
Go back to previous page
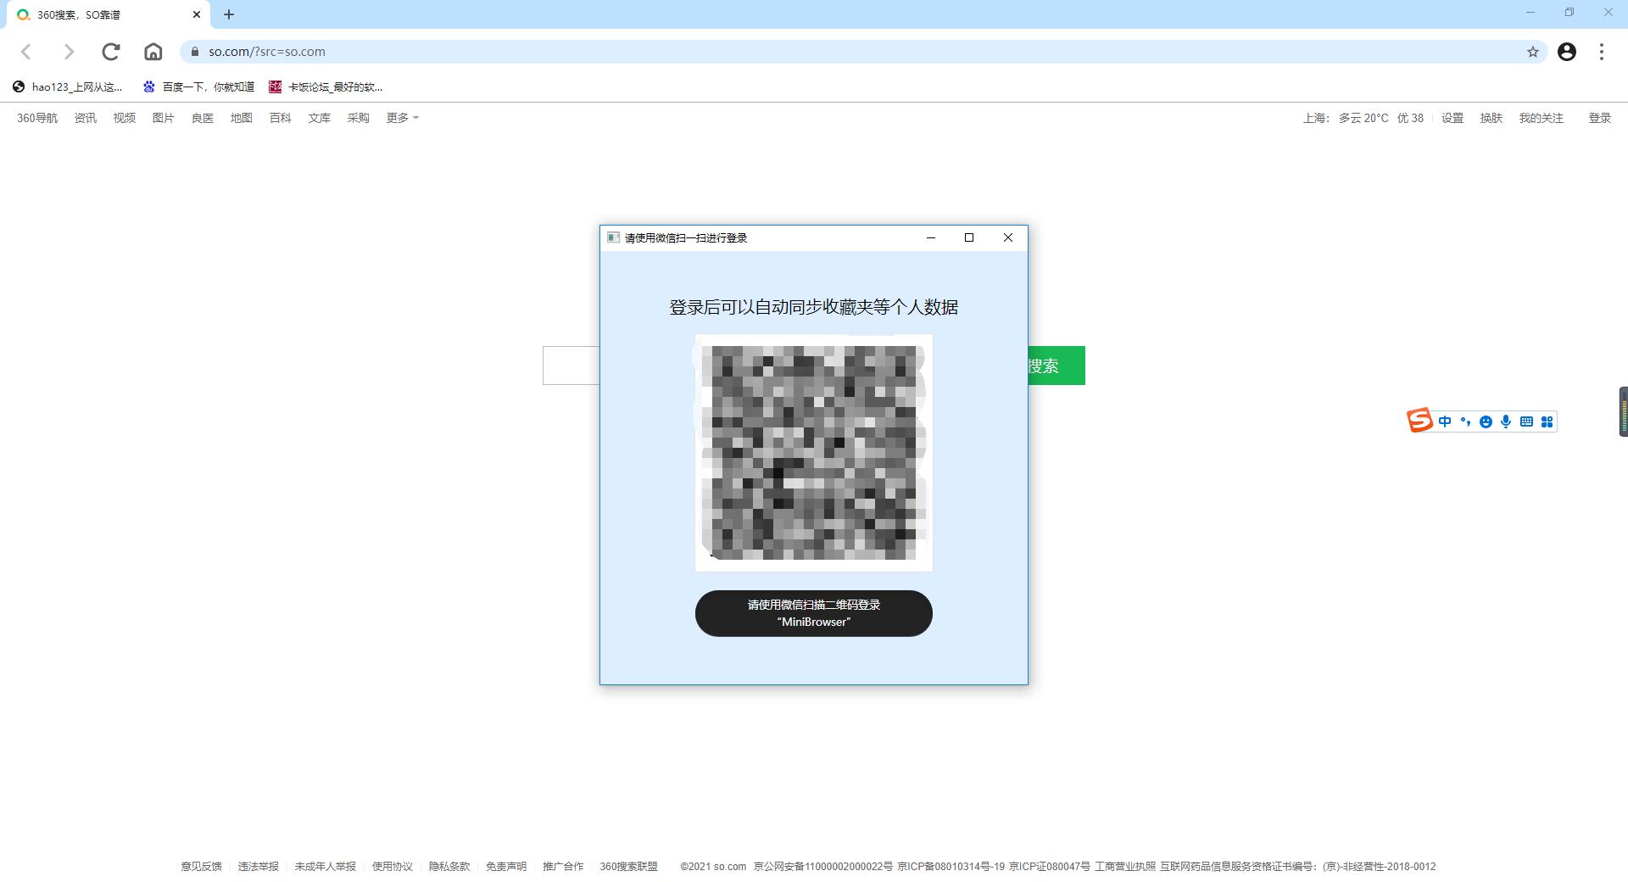coord(26,52)
